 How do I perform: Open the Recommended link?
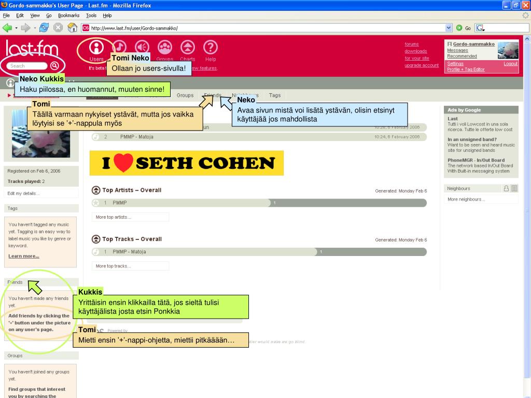coord(462,56)
